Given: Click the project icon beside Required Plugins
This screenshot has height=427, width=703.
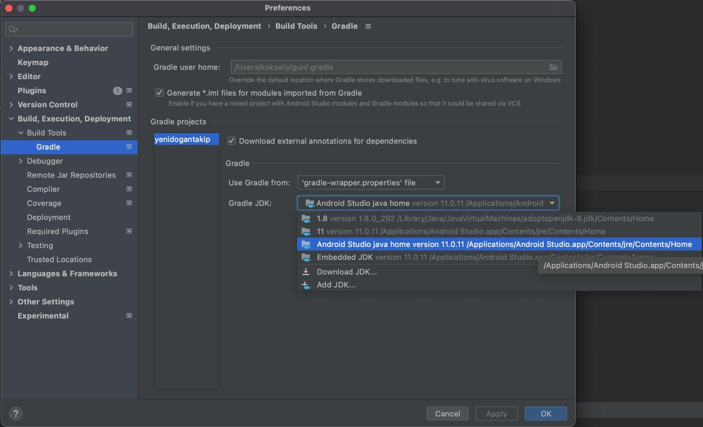Looking at the screenshot, I should [x=129, y=232].
